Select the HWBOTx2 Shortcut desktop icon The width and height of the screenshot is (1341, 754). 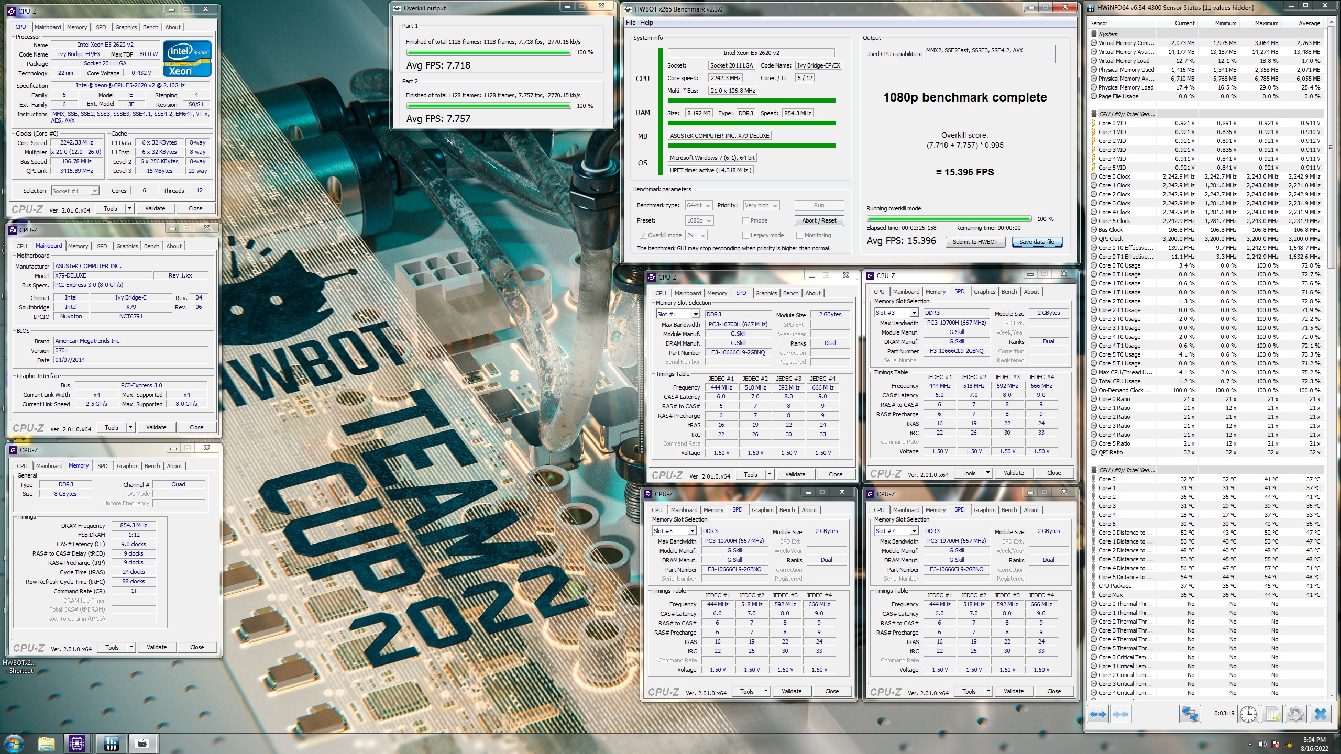pos(20,667)
